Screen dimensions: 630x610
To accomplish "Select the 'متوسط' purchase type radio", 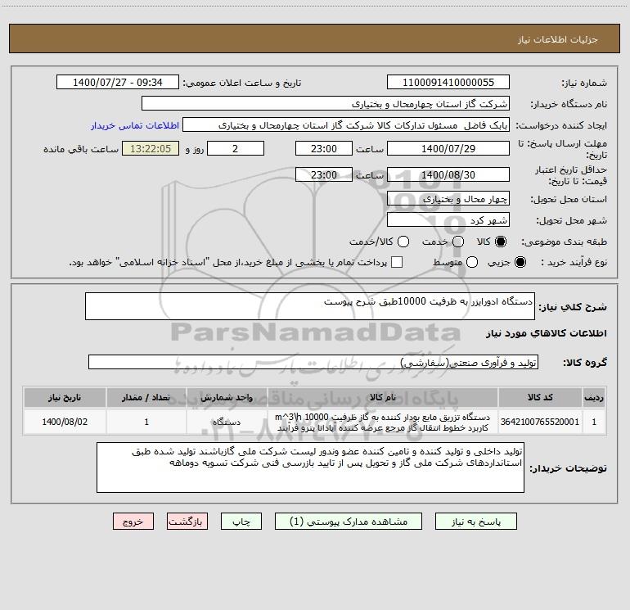I will 472,262.
